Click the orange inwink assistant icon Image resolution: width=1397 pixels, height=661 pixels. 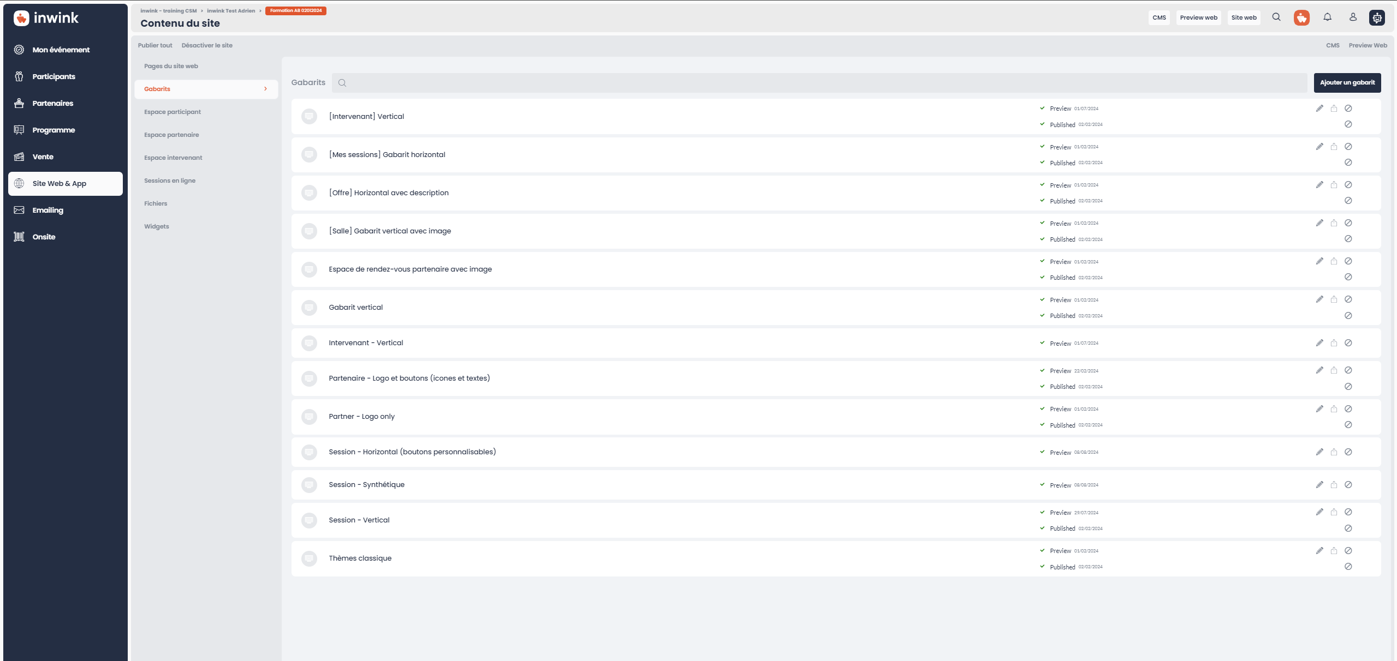click(1301, 17)
